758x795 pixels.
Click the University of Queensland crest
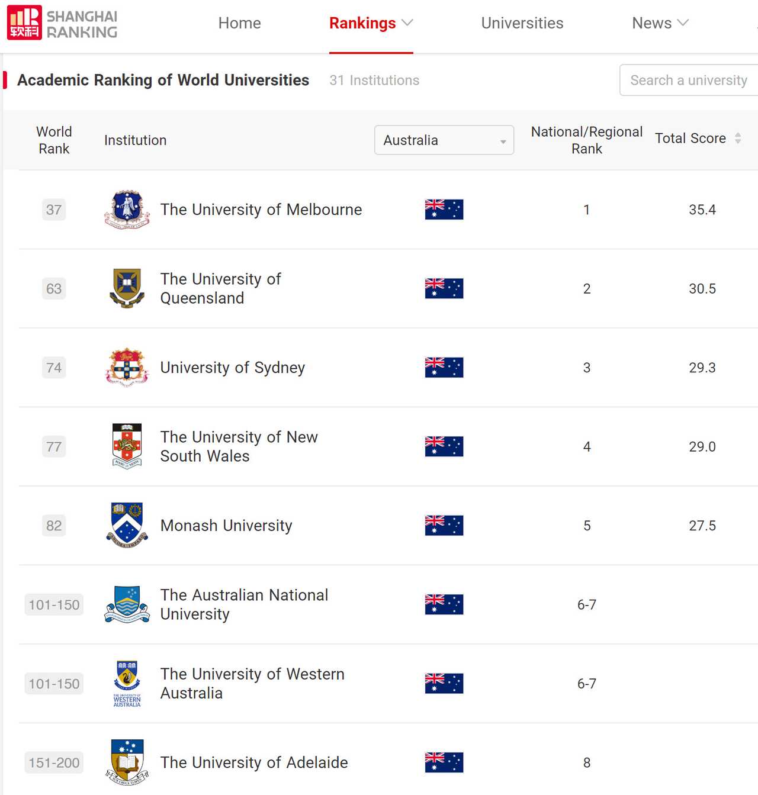[x=127, y=288]
